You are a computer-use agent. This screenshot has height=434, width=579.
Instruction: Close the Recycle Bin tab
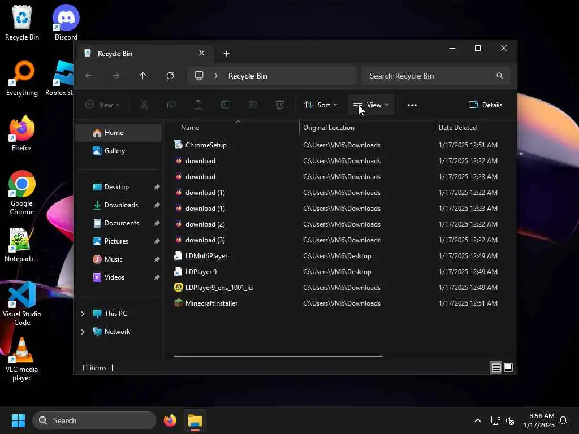click(202, 53)
